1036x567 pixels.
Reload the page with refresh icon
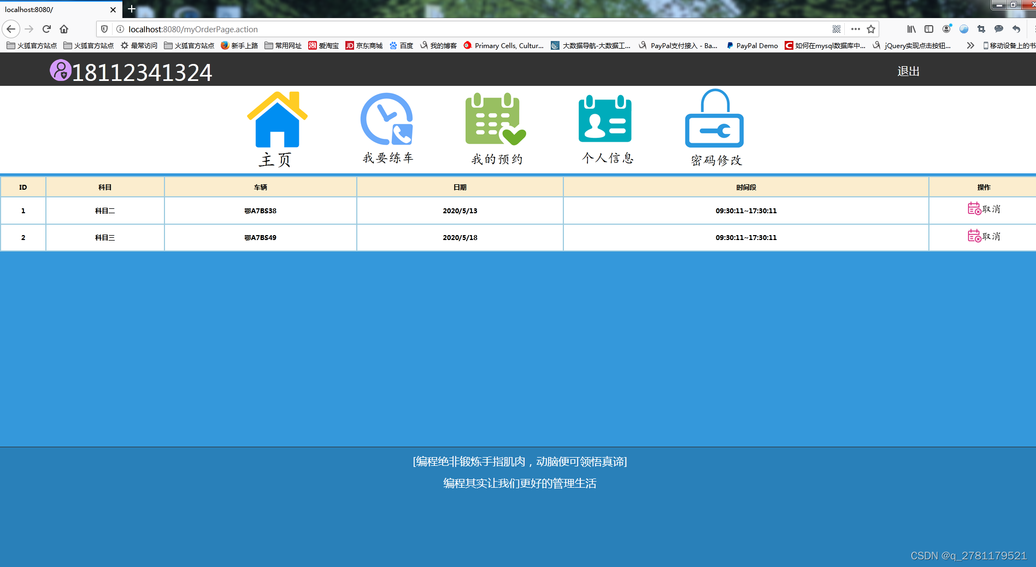tap(46, 29)
